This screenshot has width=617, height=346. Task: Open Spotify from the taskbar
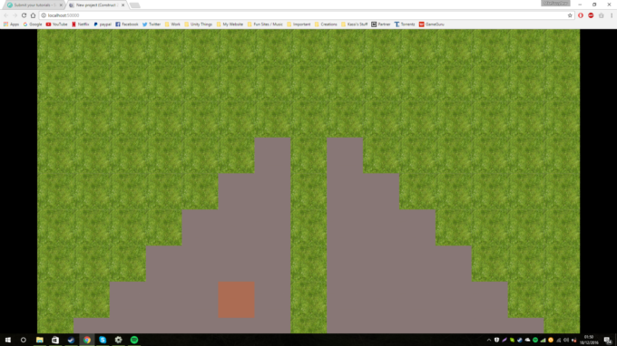tap(134, 340)
